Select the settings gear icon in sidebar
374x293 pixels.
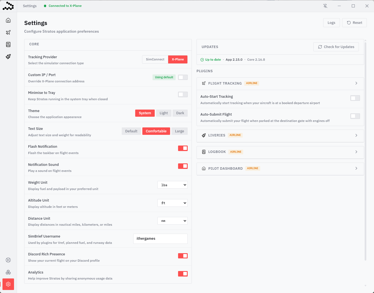tap(8, 284)
